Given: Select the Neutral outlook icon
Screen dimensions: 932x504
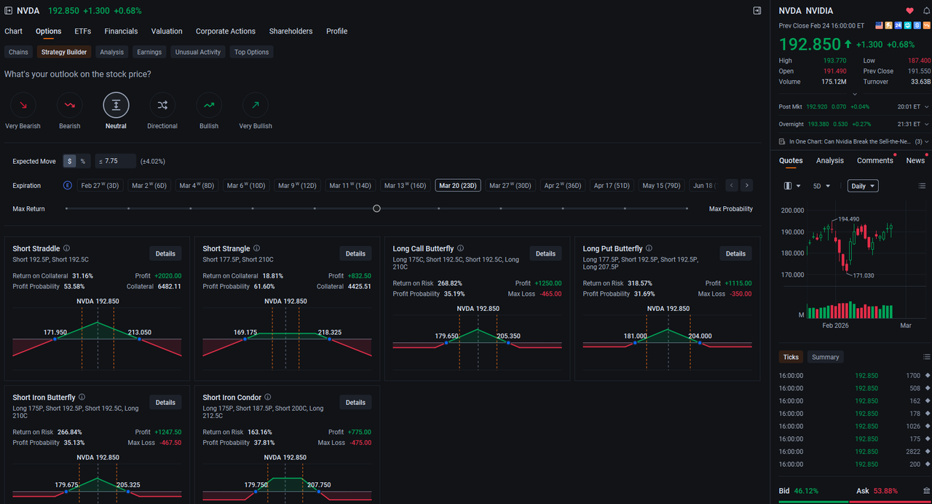Looking at the screenshot, I should (116, 106).
